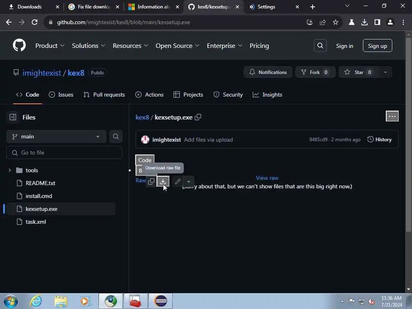Click the edit pencil icon
This screenshot has height=309, width=412.
point(177,181)
